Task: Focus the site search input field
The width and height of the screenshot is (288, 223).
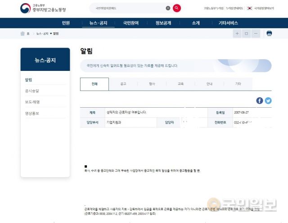Action: 129,8
